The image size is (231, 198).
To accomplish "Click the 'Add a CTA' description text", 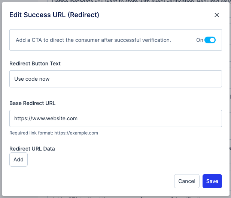I will click(93, 40).
